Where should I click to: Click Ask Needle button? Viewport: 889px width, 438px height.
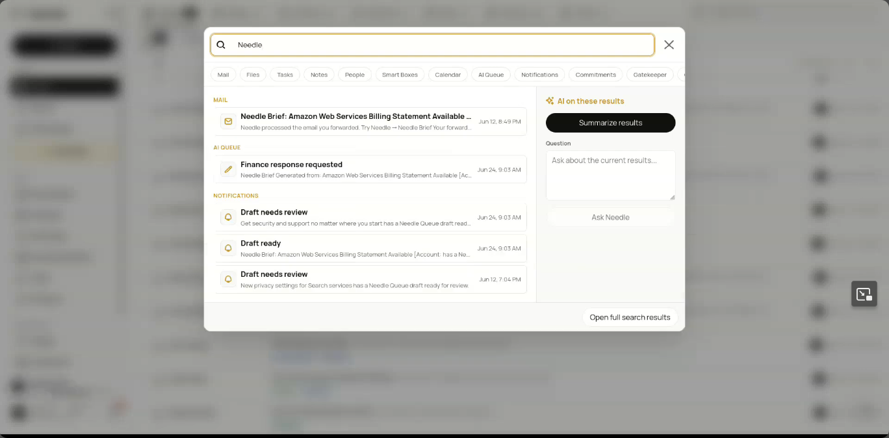click(610, 217)
